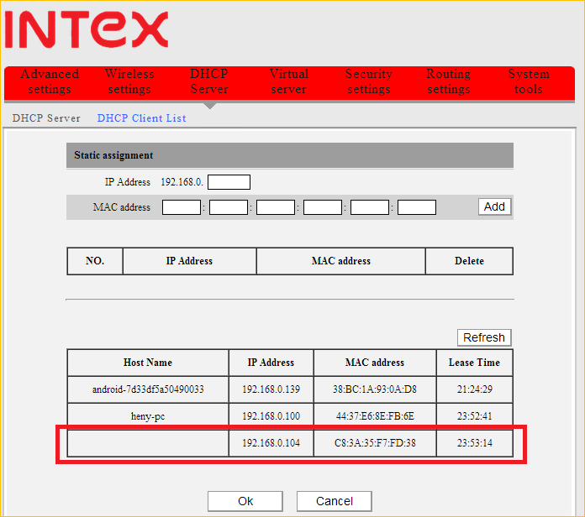This screenshot has height=517, width=585.
Task: Click the last MAC address octet field
Action: (417, 207)
